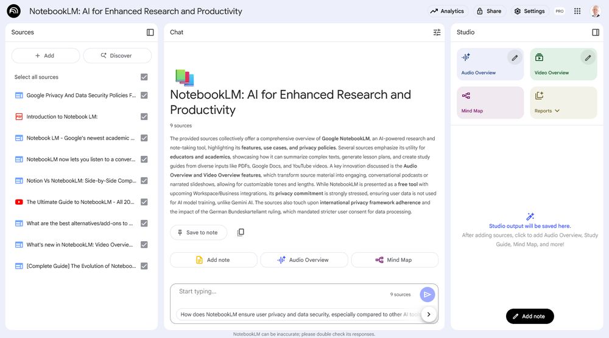Open the user account avatar
The width and height of the screenshot is (609, 338).
[595, 11]
